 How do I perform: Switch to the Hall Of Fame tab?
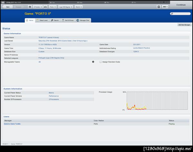pyautogui.click(x=68, y=20)
